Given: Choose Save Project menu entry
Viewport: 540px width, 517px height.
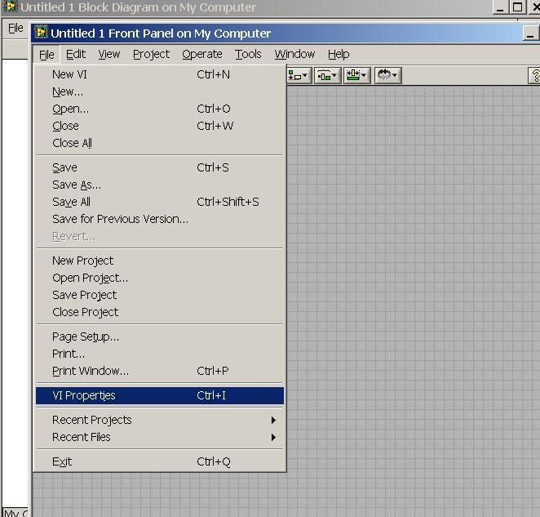Looking at the screenshot, I should [160, 295].
